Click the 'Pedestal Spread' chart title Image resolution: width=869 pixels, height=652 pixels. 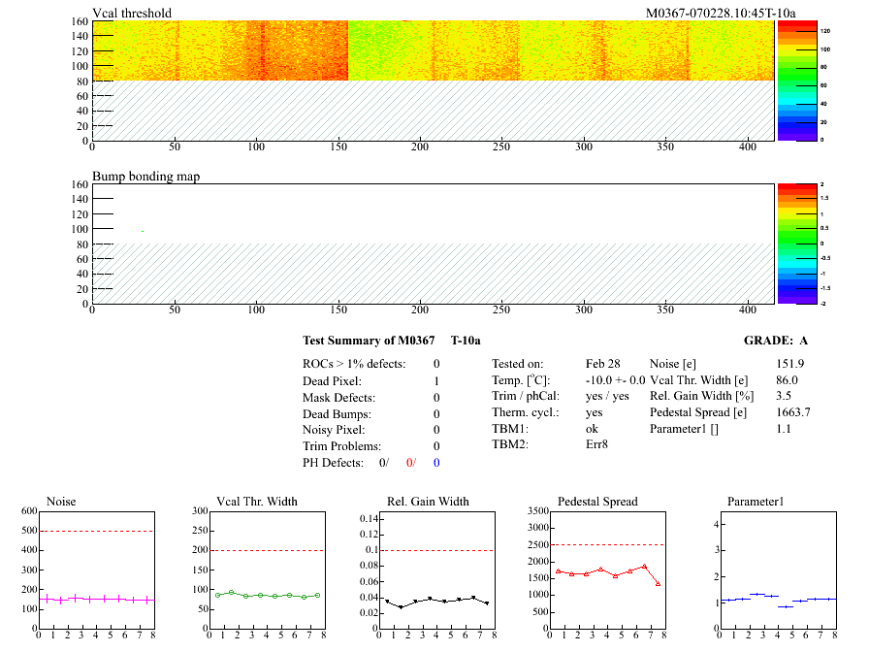point(597,502)
